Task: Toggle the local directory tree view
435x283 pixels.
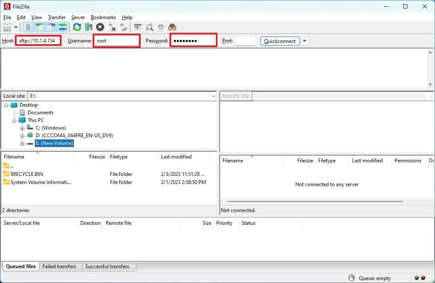Action: pyautogui.click(x=39, y=27)
